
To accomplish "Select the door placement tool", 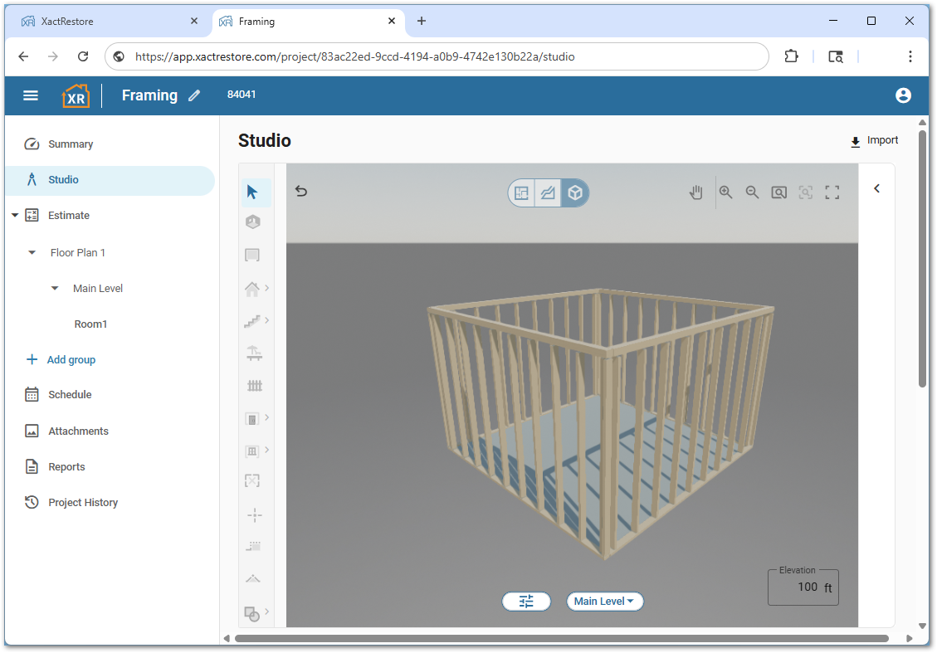I will pyautogui.click(x=252, y=419).
